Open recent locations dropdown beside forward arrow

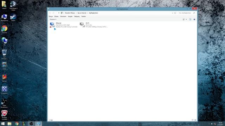click(56, 13)
